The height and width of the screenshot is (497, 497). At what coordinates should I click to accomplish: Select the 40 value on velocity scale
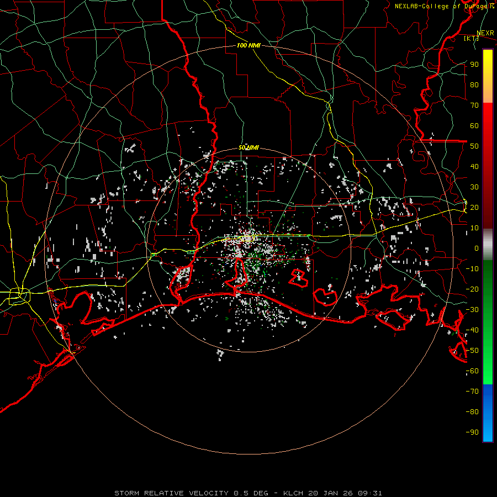pyautogui.click(x=474, y=166)
